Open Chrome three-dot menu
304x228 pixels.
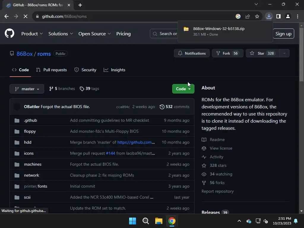pyautogui.click(x=297, y=17)
